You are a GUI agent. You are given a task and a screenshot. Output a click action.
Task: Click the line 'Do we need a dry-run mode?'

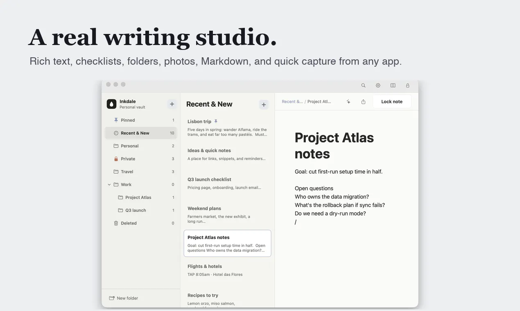(x=330, y=214)
